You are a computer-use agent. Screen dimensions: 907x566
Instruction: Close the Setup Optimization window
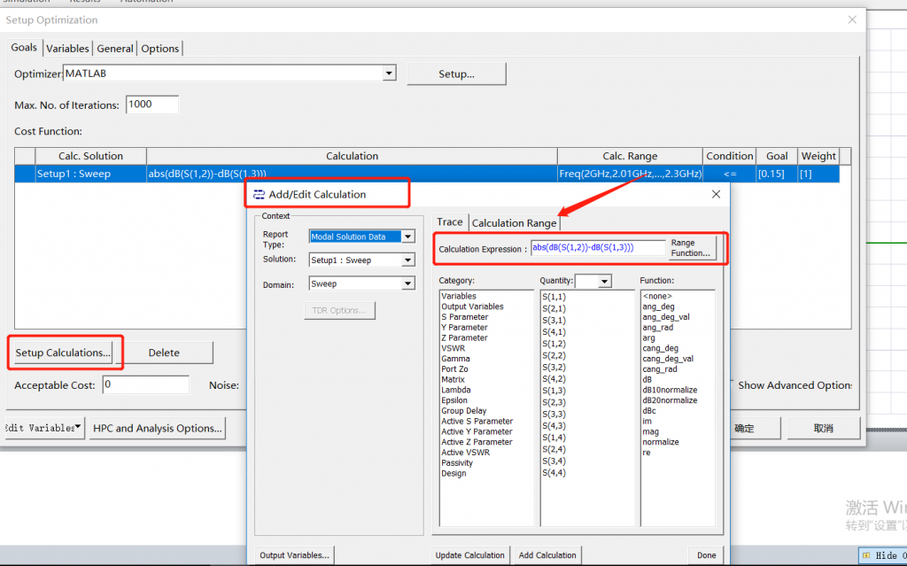pos(852,19)
